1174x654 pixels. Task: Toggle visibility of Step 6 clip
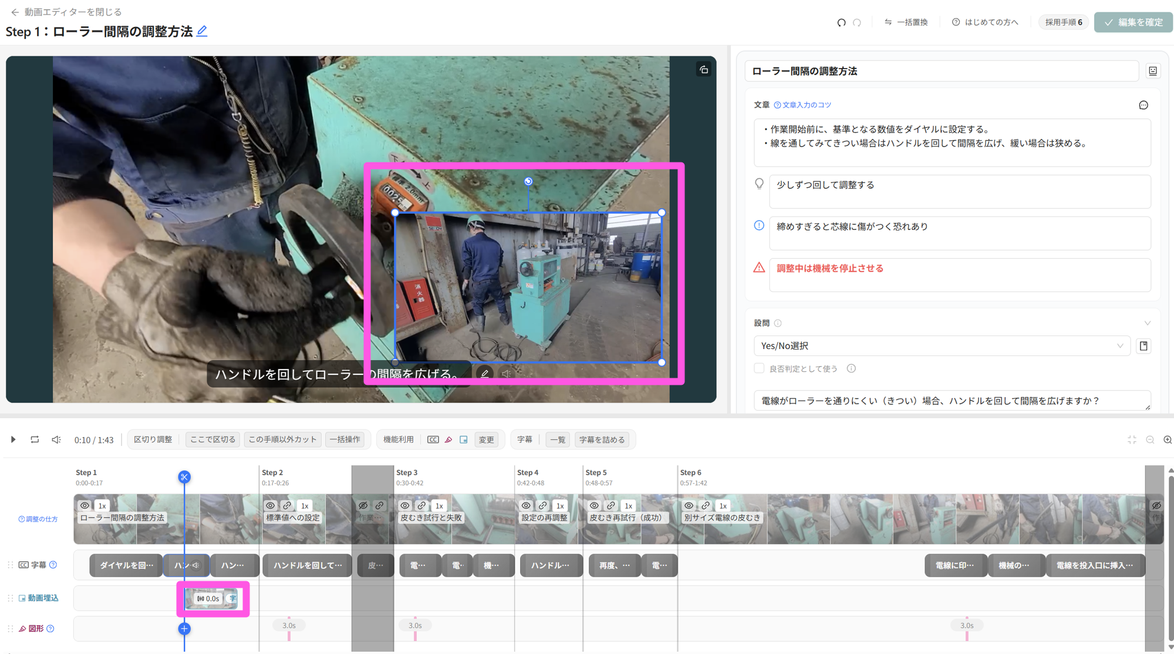[689, 506]
